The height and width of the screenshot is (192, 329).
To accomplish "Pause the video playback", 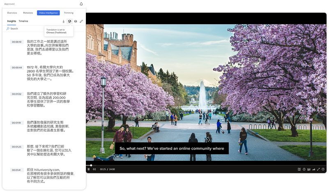I will point(89,169).
